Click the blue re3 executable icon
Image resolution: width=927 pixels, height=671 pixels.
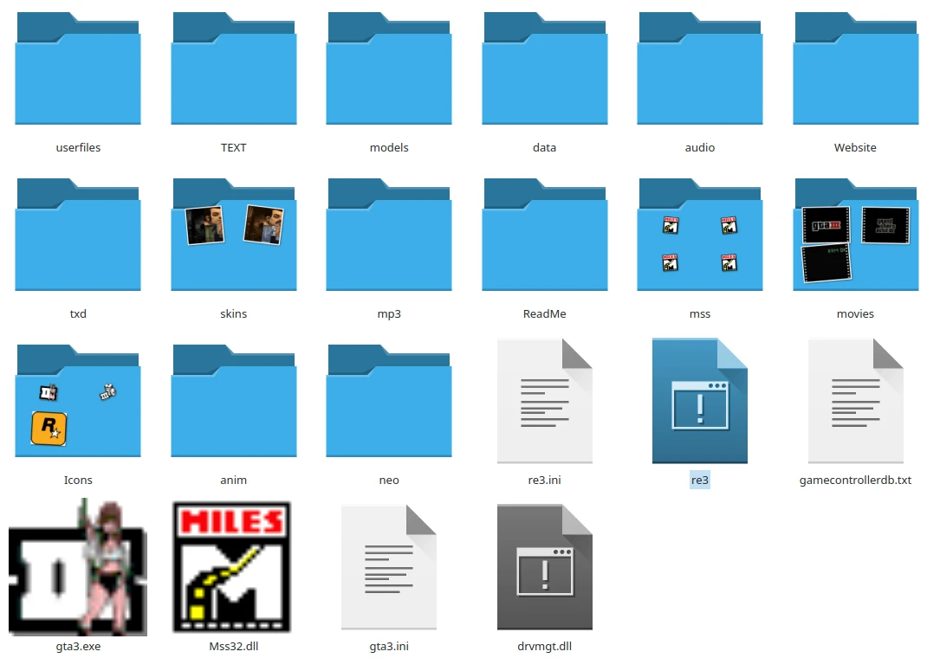tap(700, 401)
